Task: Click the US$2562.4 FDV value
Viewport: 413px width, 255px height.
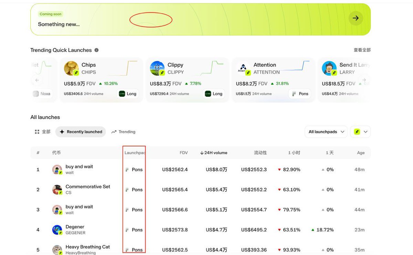Action: coord(175,170)
